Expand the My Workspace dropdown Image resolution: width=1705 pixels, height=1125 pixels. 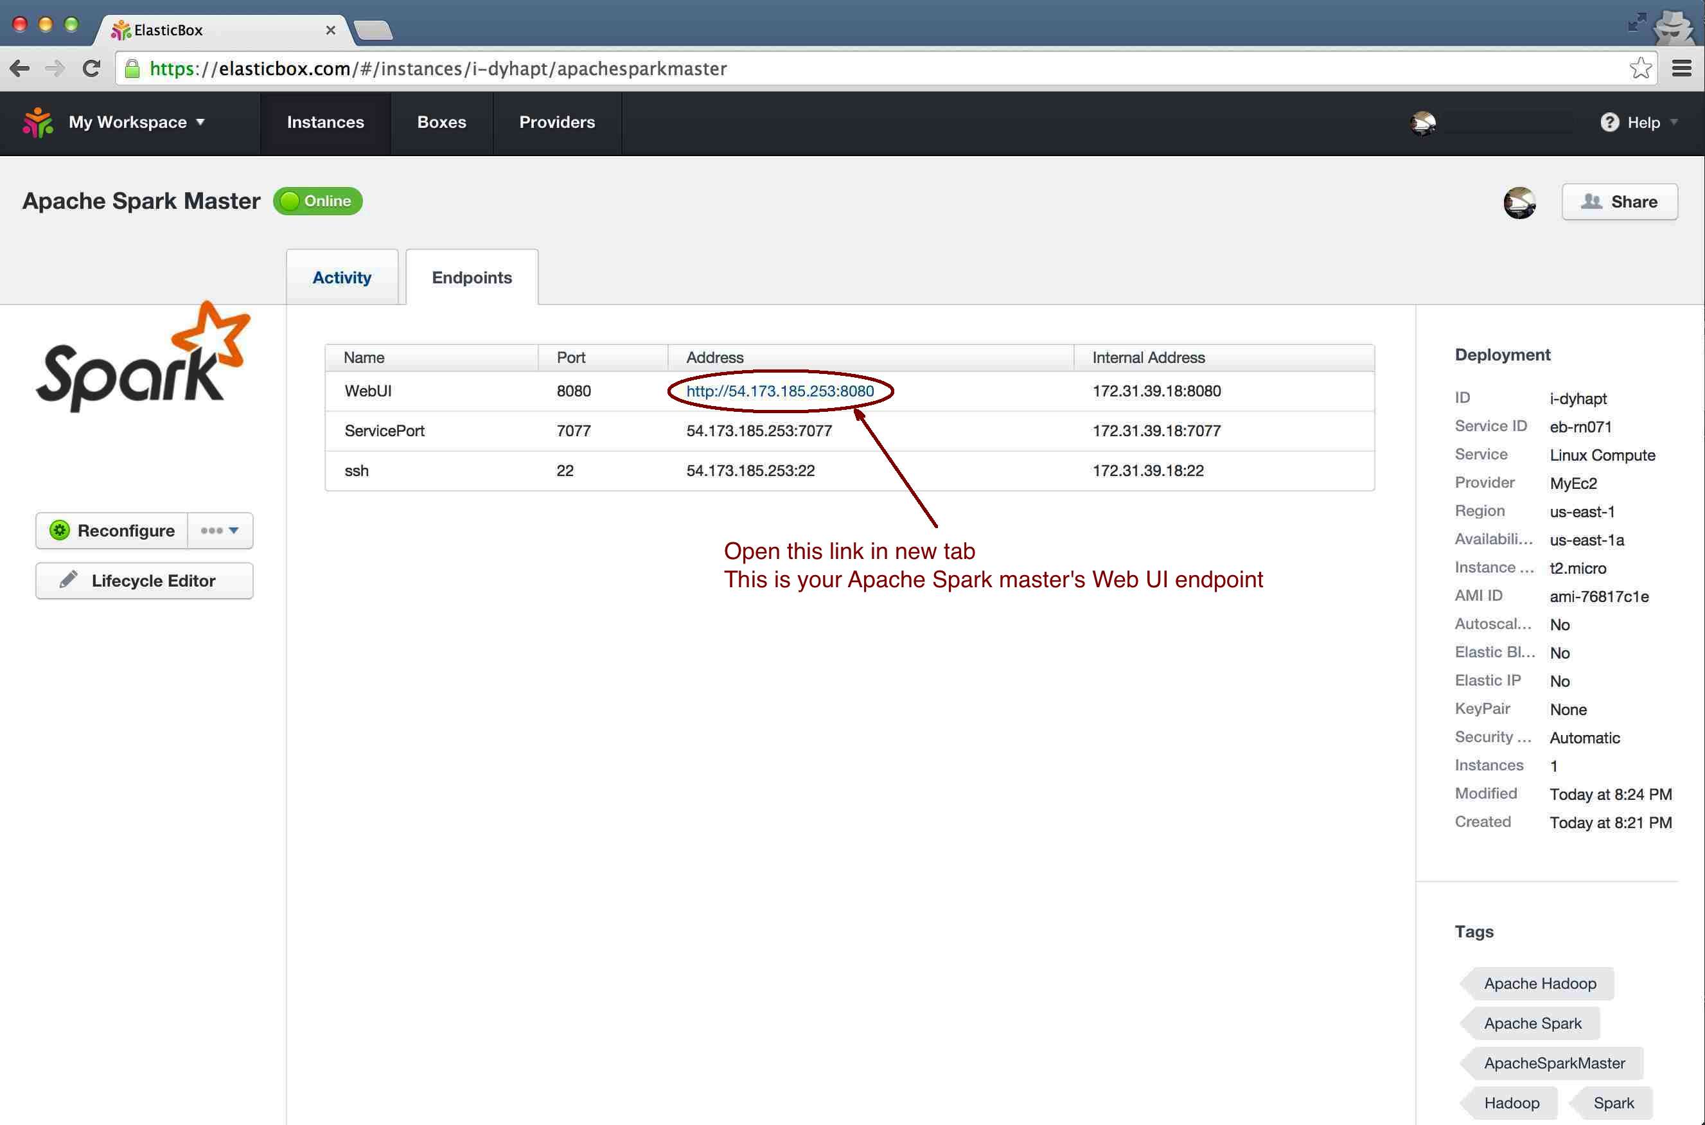(x=136, y=123)
